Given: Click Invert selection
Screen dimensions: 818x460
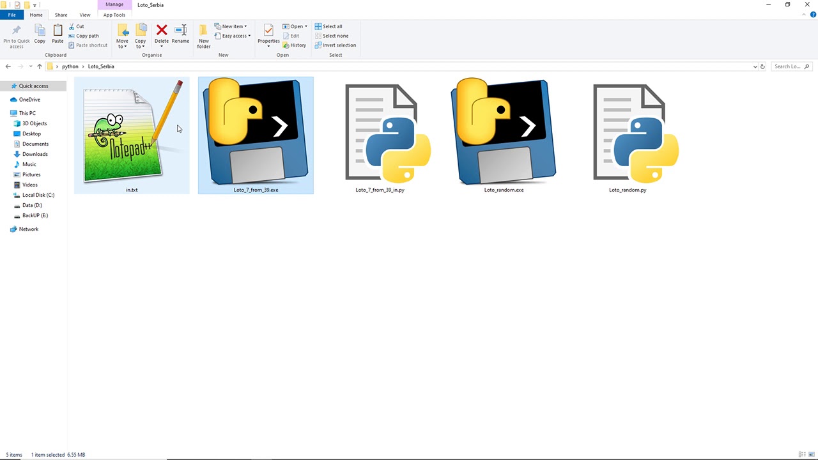Looking at the screenshot, I should click(336, 45).
